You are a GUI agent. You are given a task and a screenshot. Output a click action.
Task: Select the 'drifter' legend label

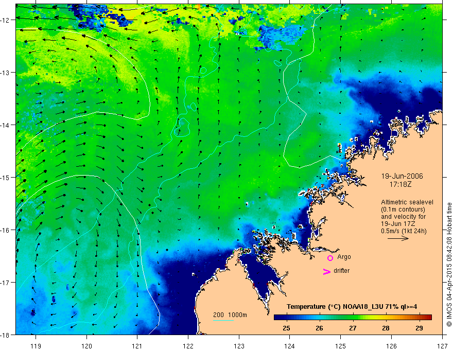coord(341,271)
